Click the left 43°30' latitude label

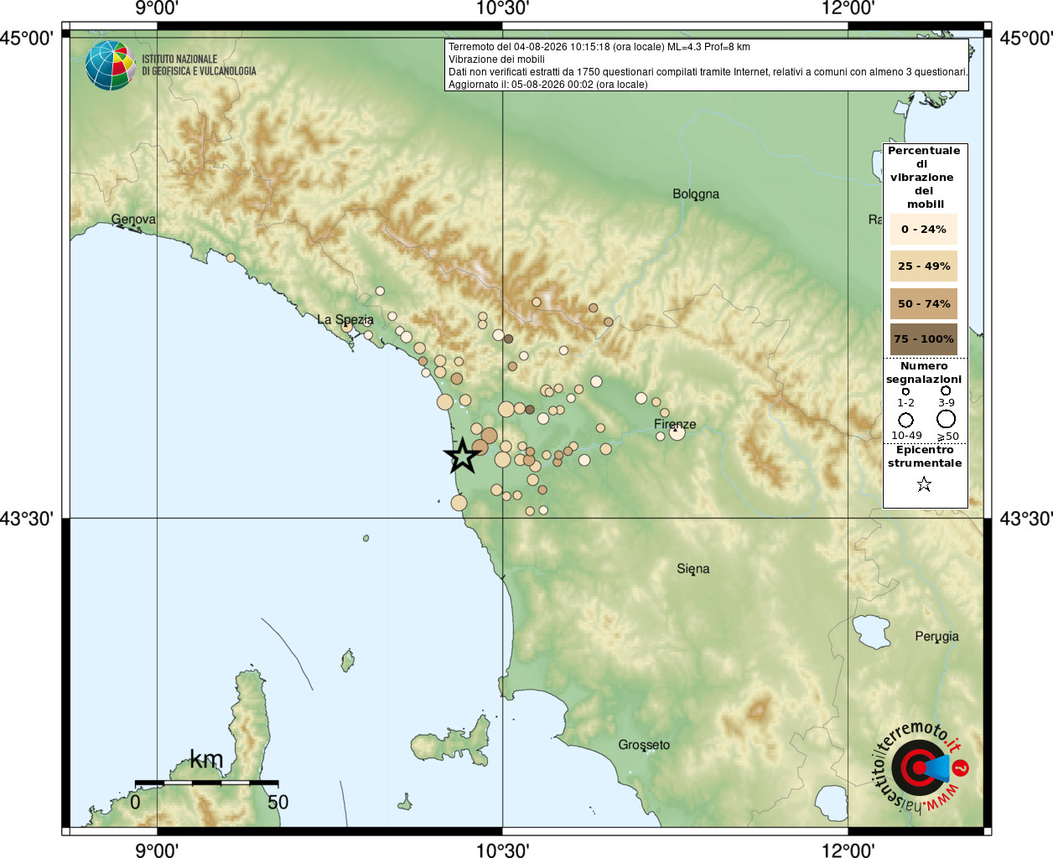pos(27,519)
